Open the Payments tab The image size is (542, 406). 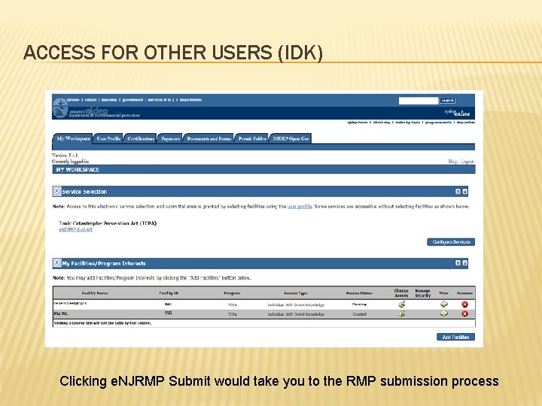pos(170,139)
